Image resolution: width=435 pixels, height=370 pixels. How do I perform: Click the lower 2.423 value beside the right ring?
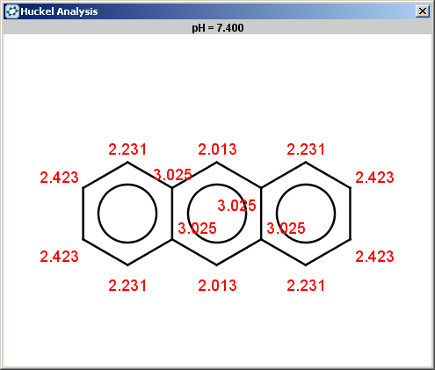click(x=374, y=257)
